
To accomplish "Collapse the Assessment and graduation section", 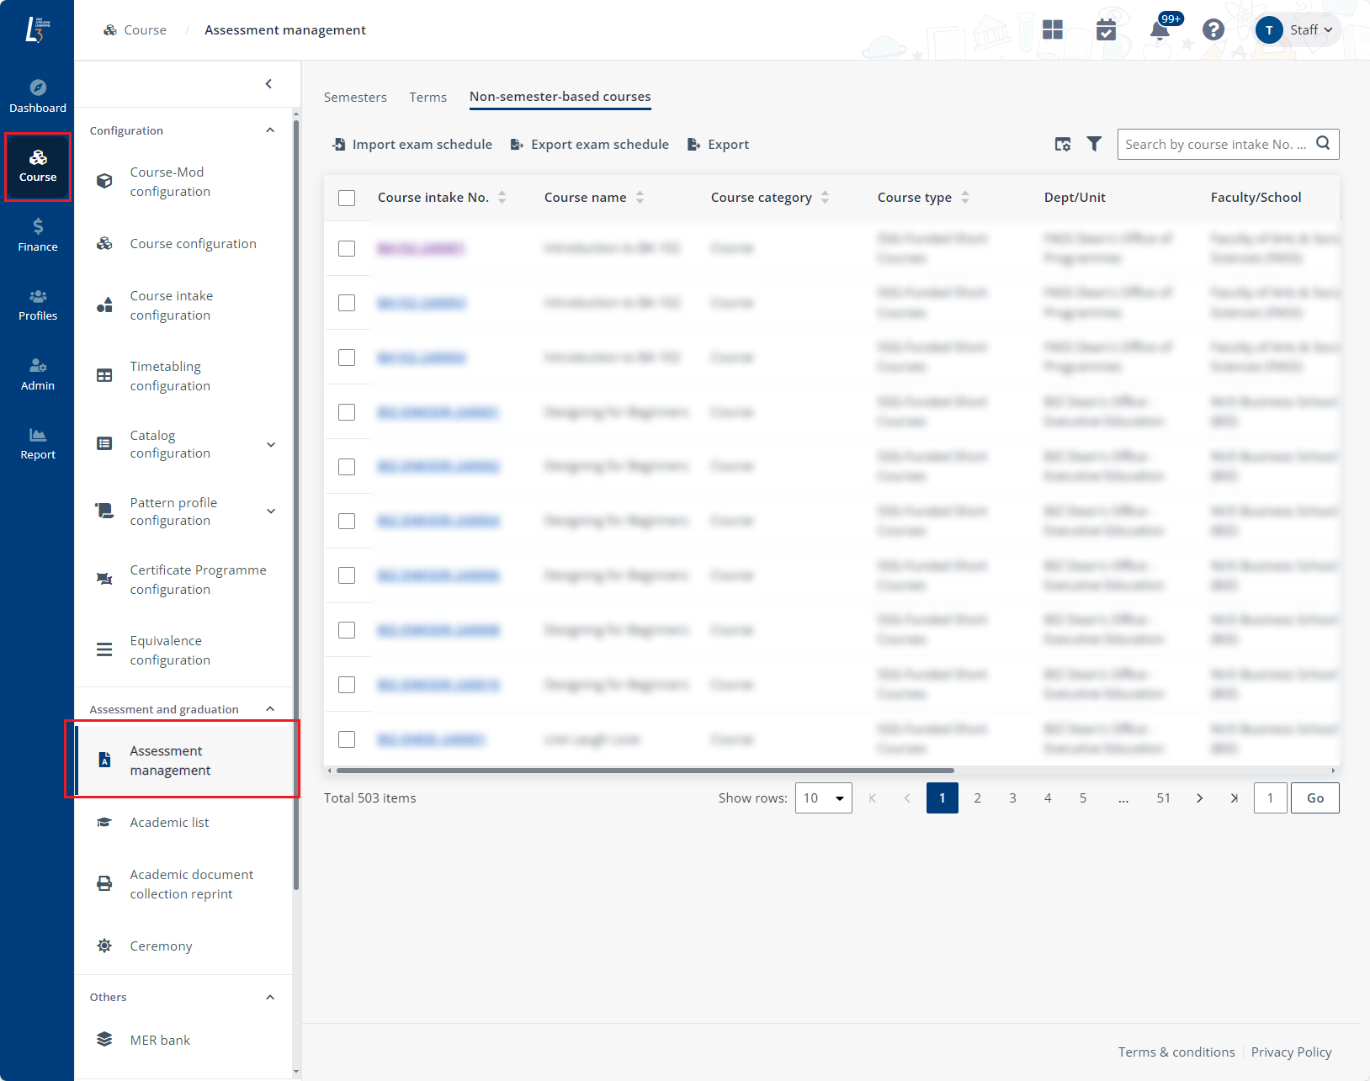I will 270,709.
